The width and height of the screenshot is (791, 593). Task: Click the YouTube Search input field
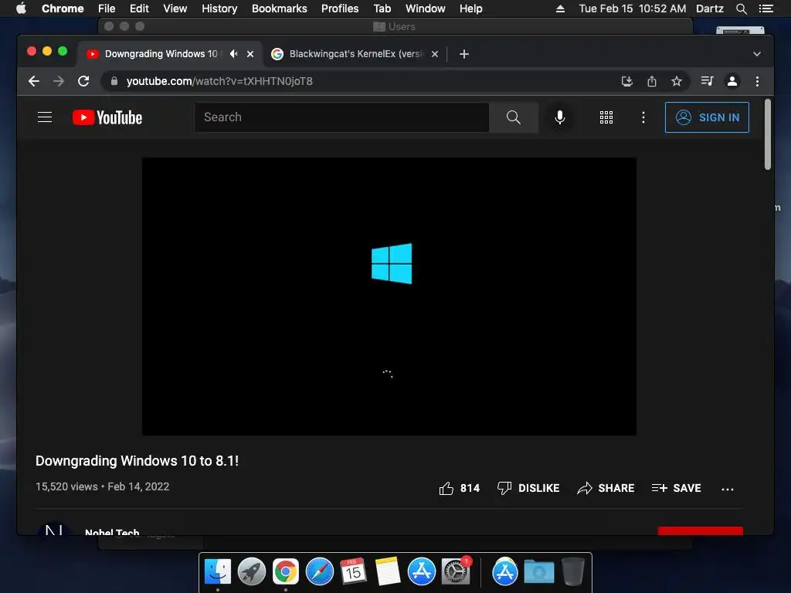pos(341,117)
